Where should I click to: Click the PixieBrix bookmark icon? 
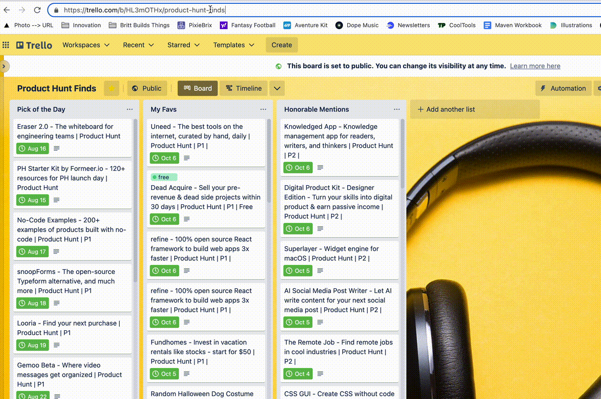[181, 25]
